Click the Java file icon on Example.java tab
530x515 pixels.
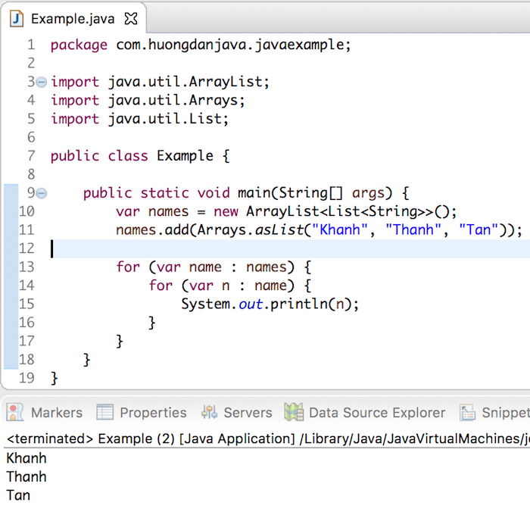(16, 19)
